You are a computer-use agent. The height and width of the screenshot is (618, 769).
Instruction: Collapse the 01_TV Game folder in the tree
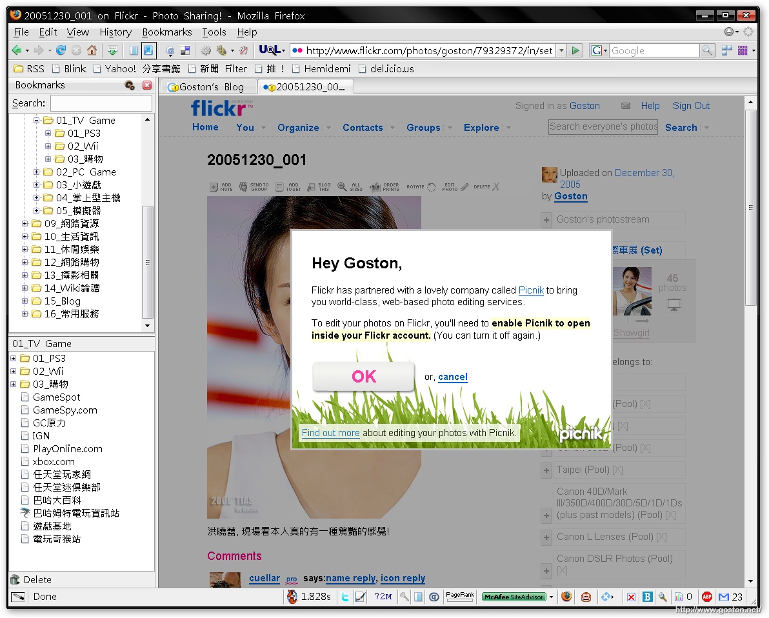36,120
